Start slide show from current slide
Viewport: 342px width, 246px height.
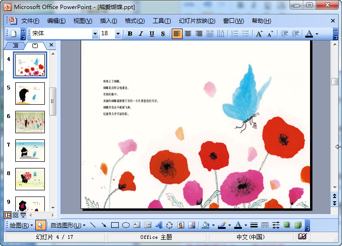click(23, 215)
